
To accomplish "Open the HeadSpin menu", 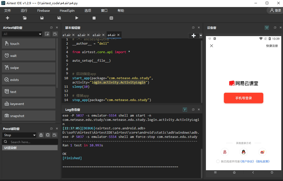I will tap(67, 11).
